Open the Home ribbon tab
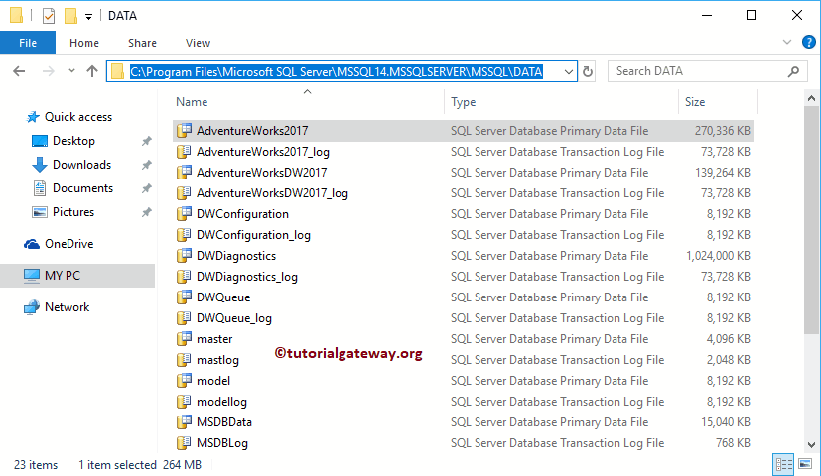 [84, 43]
